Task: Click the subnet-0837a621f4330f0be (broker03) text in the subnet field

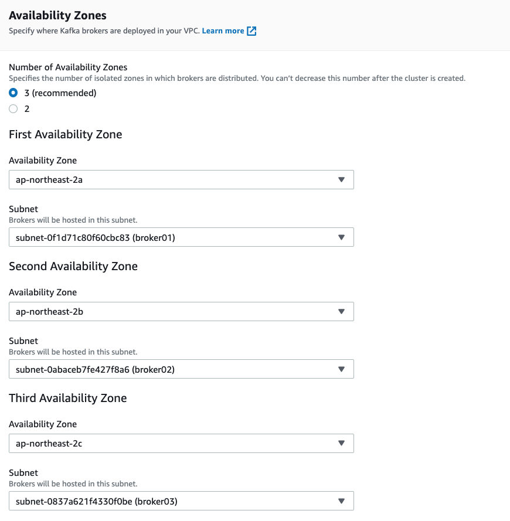Action: [x=97, y=502]
